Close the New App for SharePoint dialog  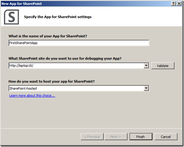[x=179, y=4]
